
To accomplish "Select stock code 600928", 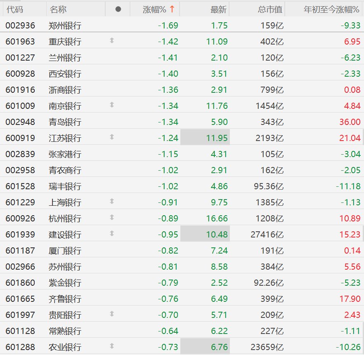I will (x=20, y=74).
